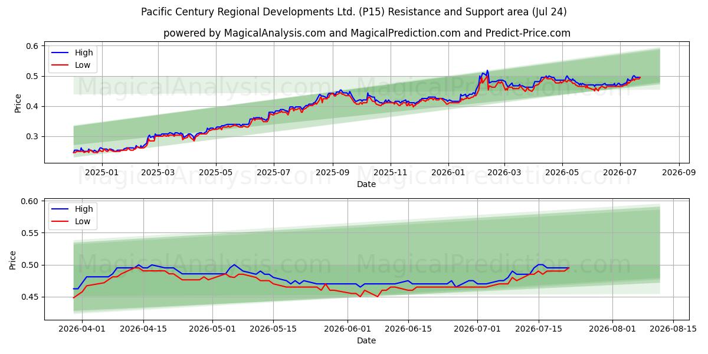Select the 'Low' legend entry in bottom chart
Viewport: 708px width, 354px height.
pyautogui.click(x=73, y=222)
